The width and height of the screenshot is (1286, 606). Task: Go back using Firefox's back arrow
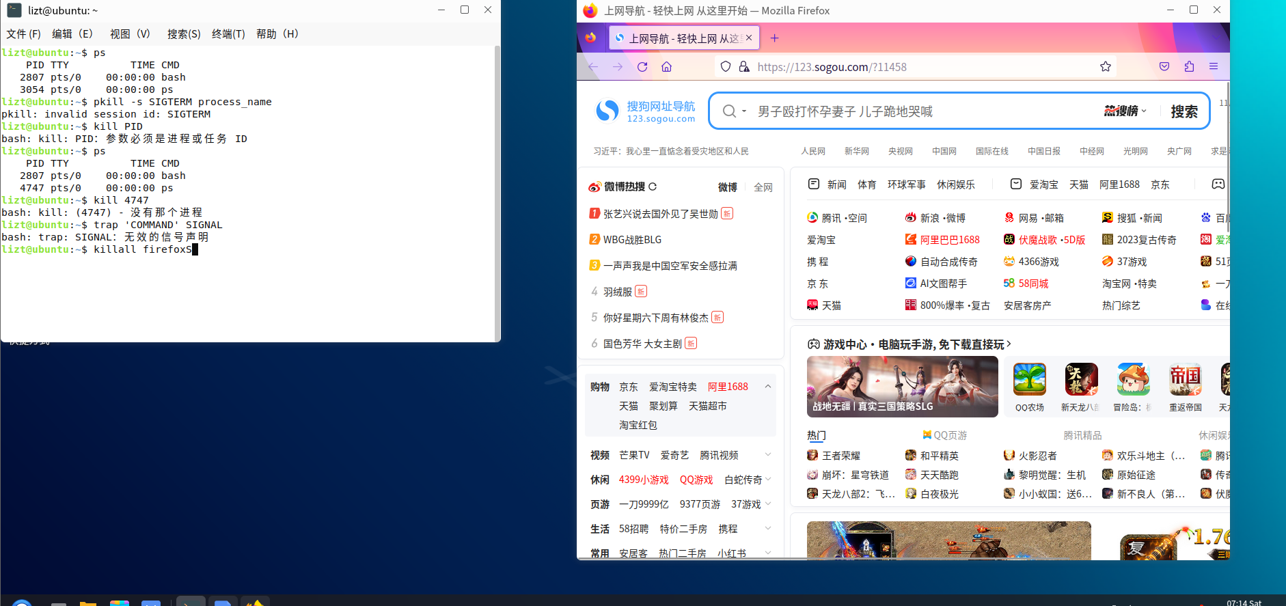tap(593, 66)
